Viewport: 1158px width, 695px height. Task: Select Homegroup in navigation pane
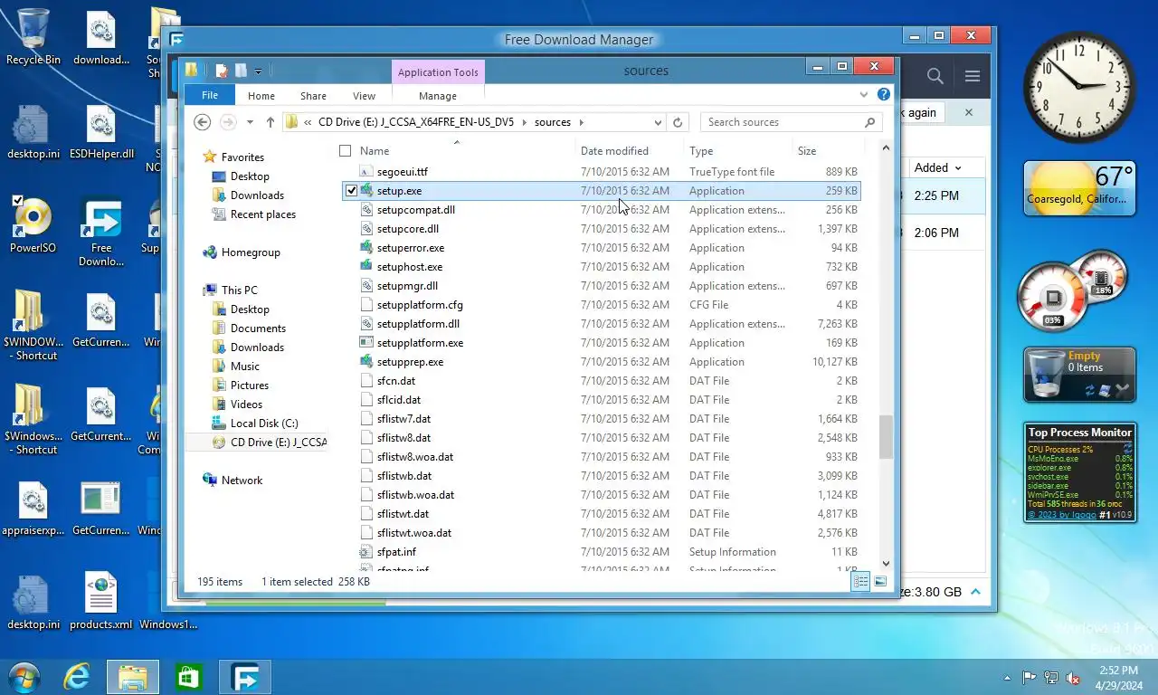251,252
